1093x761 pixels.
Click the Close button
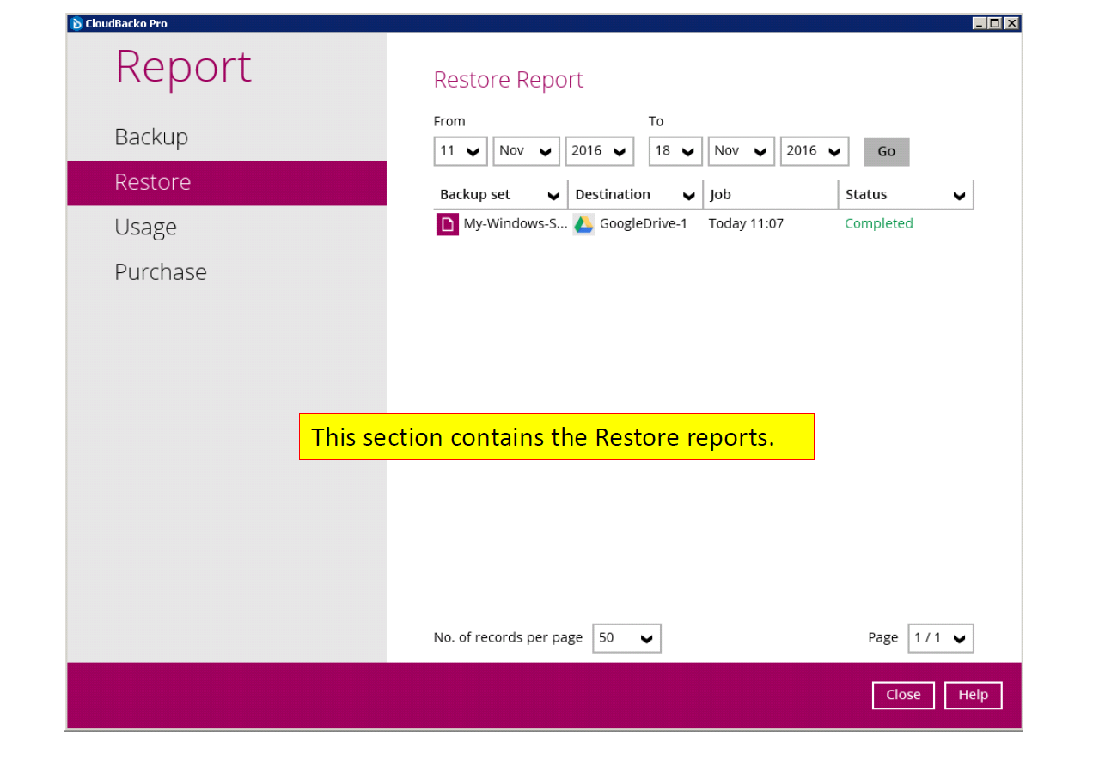click(903, 695)
